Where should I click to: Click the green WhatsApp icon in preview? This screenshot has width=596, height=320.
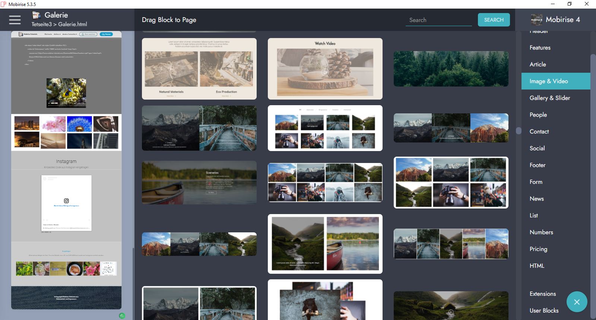[122, 316]
